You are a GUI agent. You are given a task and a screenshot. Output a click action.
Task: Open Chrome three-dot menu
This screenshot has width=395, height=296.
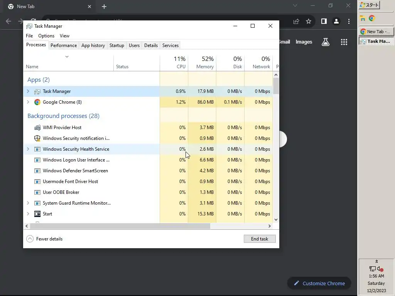point(349,22)
